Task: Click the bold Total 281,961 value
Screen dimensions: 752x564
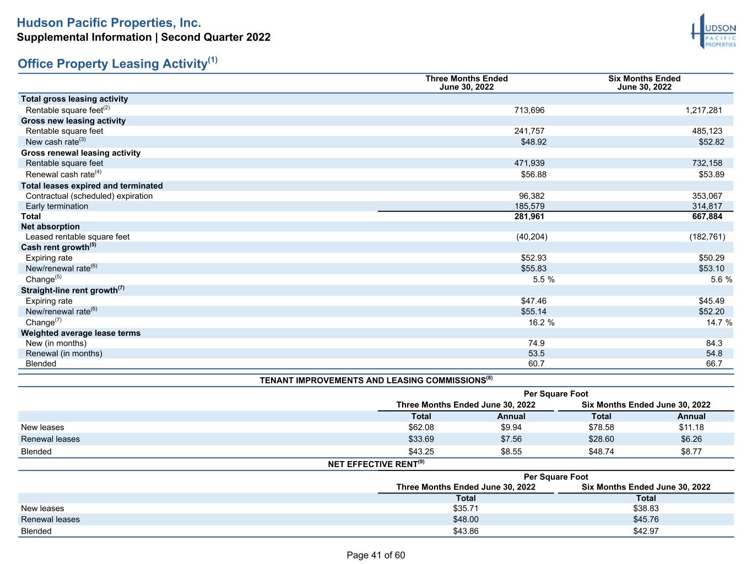Action: 529,216
